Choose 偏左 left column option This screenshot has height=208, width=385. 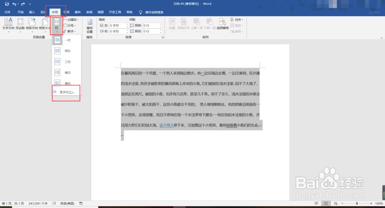pyautogui.click(x=67, y=72)
